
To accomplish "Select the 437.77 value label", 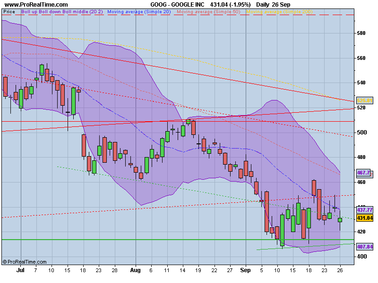I will 365,210.
